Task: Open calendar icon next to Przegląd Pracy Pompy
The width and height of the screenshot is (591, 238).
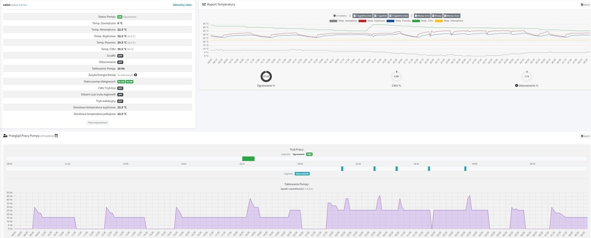Action: 56,135
